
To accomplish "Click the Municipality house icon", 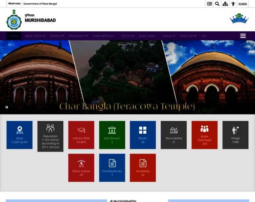I will point(174,130).
